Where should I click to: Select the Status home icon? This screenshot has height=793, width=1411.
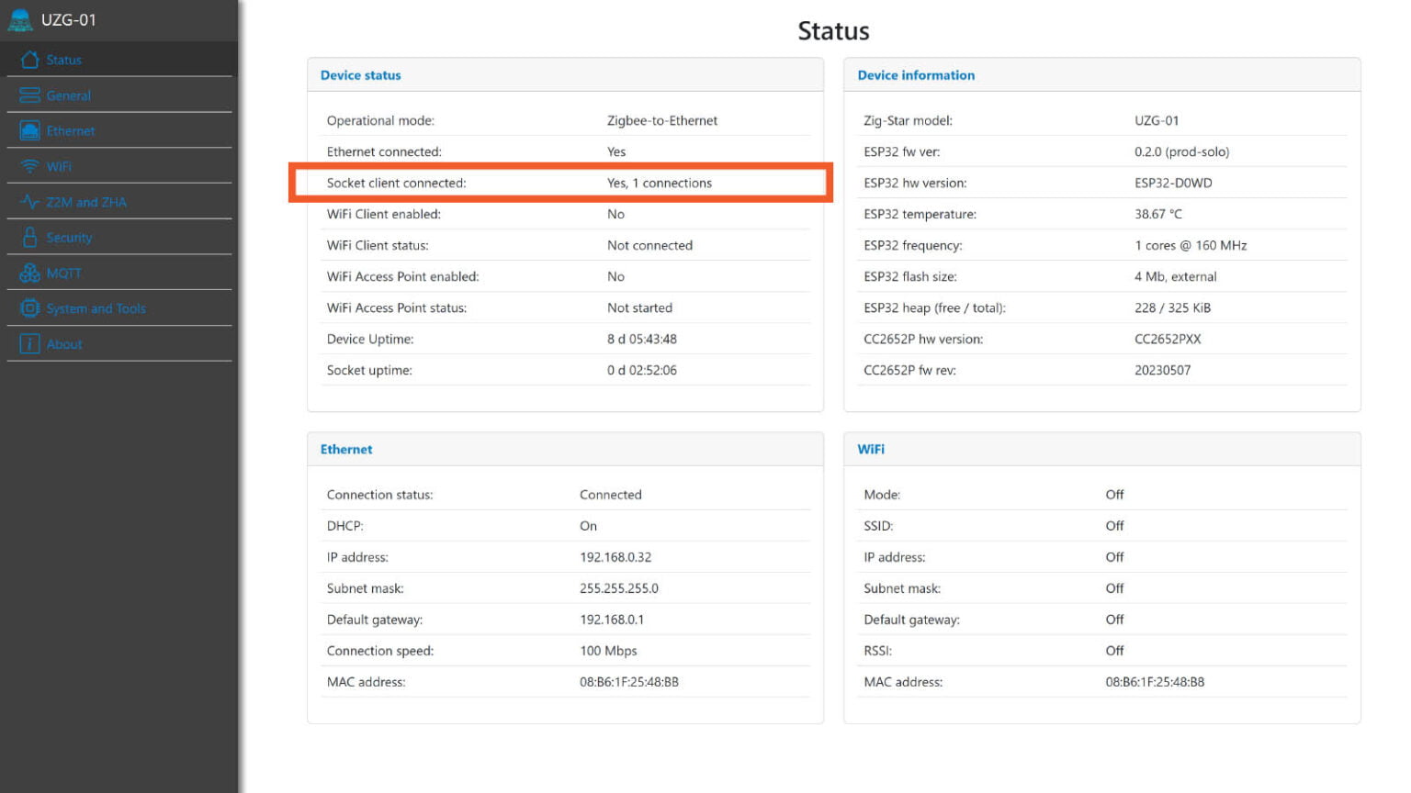(x=30, y=60)
